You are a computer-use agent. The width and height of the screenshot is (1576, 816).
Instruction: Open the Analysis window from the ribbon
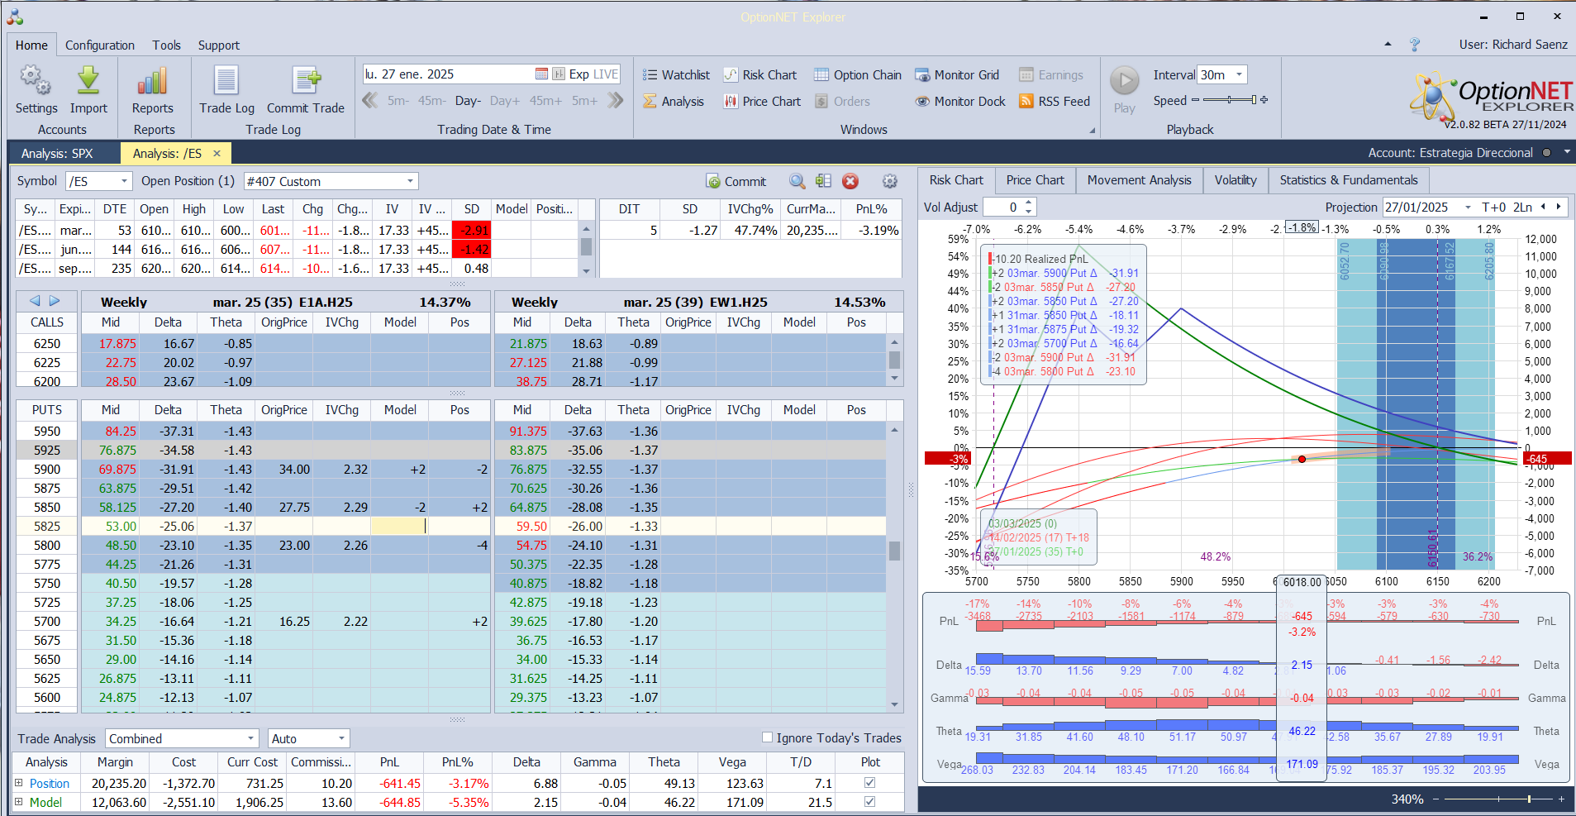(x=674, y=102)
